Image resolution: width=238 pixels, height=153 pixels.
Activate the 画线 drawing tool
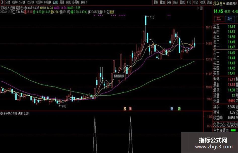click(x=182, y=3)
